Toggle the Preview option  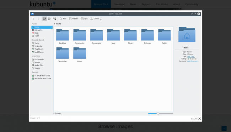(x=74, y=19)
